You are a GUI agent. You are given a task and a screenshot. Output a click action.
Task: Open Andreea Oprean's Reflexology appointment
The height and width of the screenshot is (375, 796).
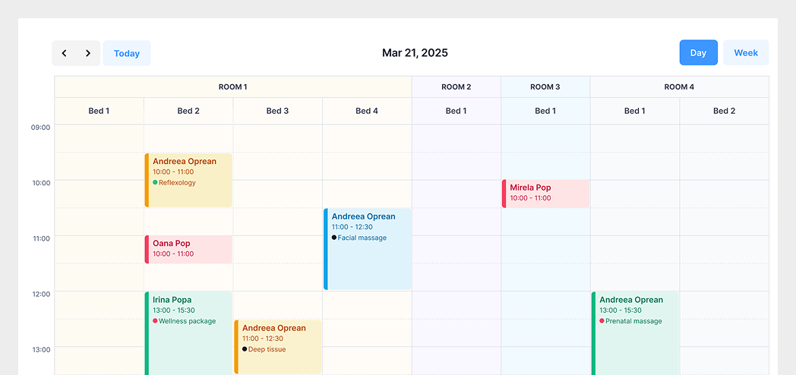189,180
